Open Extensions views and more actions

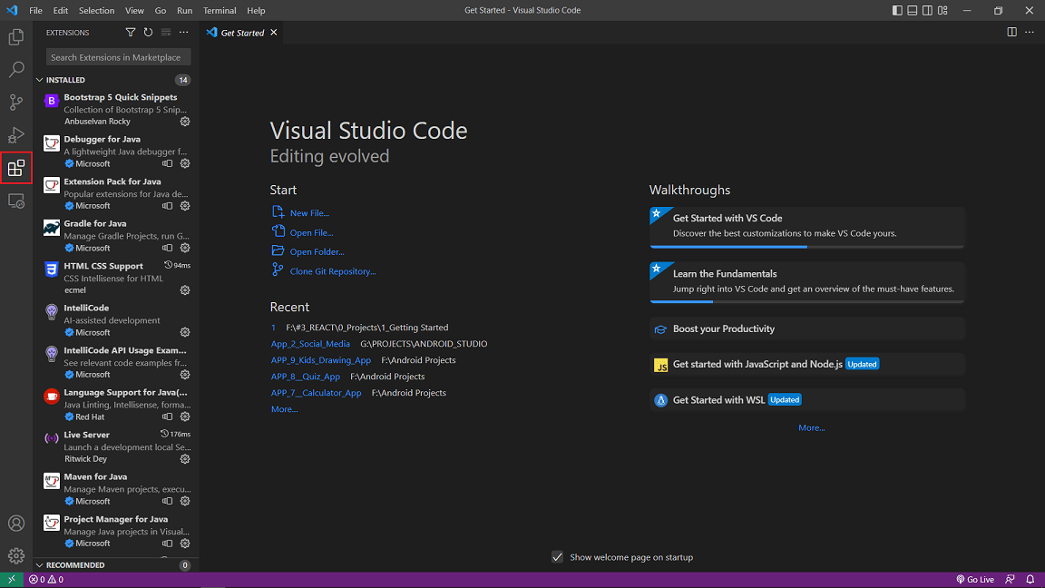(184, 32)
